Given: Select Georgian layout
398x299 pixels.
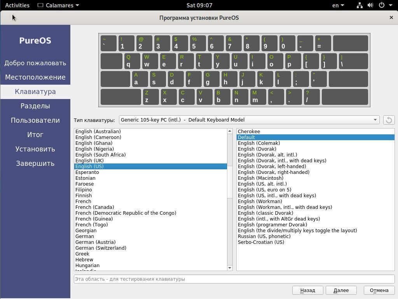Looking at the screenshot, I should (x=150, y=231).
